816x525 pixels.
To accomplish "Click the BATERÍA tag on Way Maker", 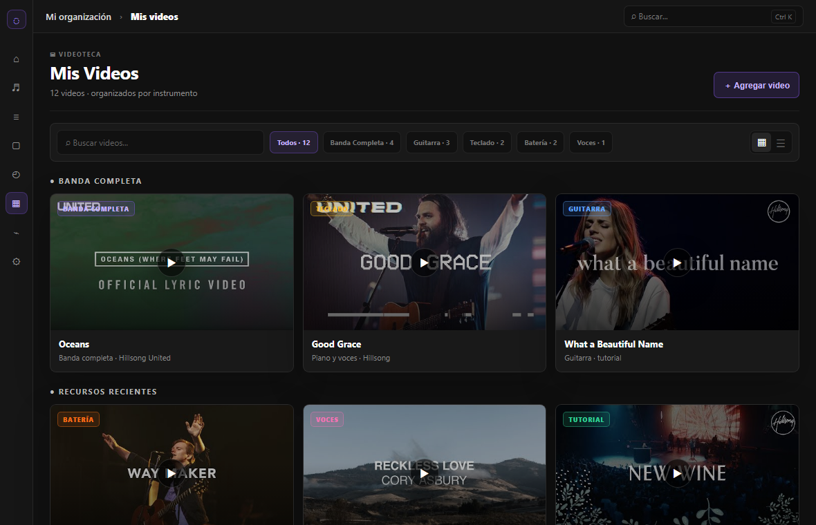I will pyautogui.click(x=78, y=419).
